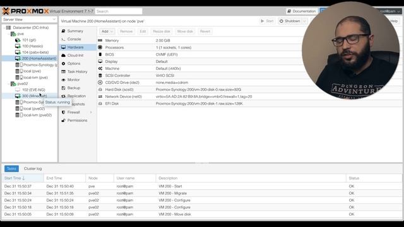Open the root@pam user menu
Screen dimensions: 404x227
389,11
